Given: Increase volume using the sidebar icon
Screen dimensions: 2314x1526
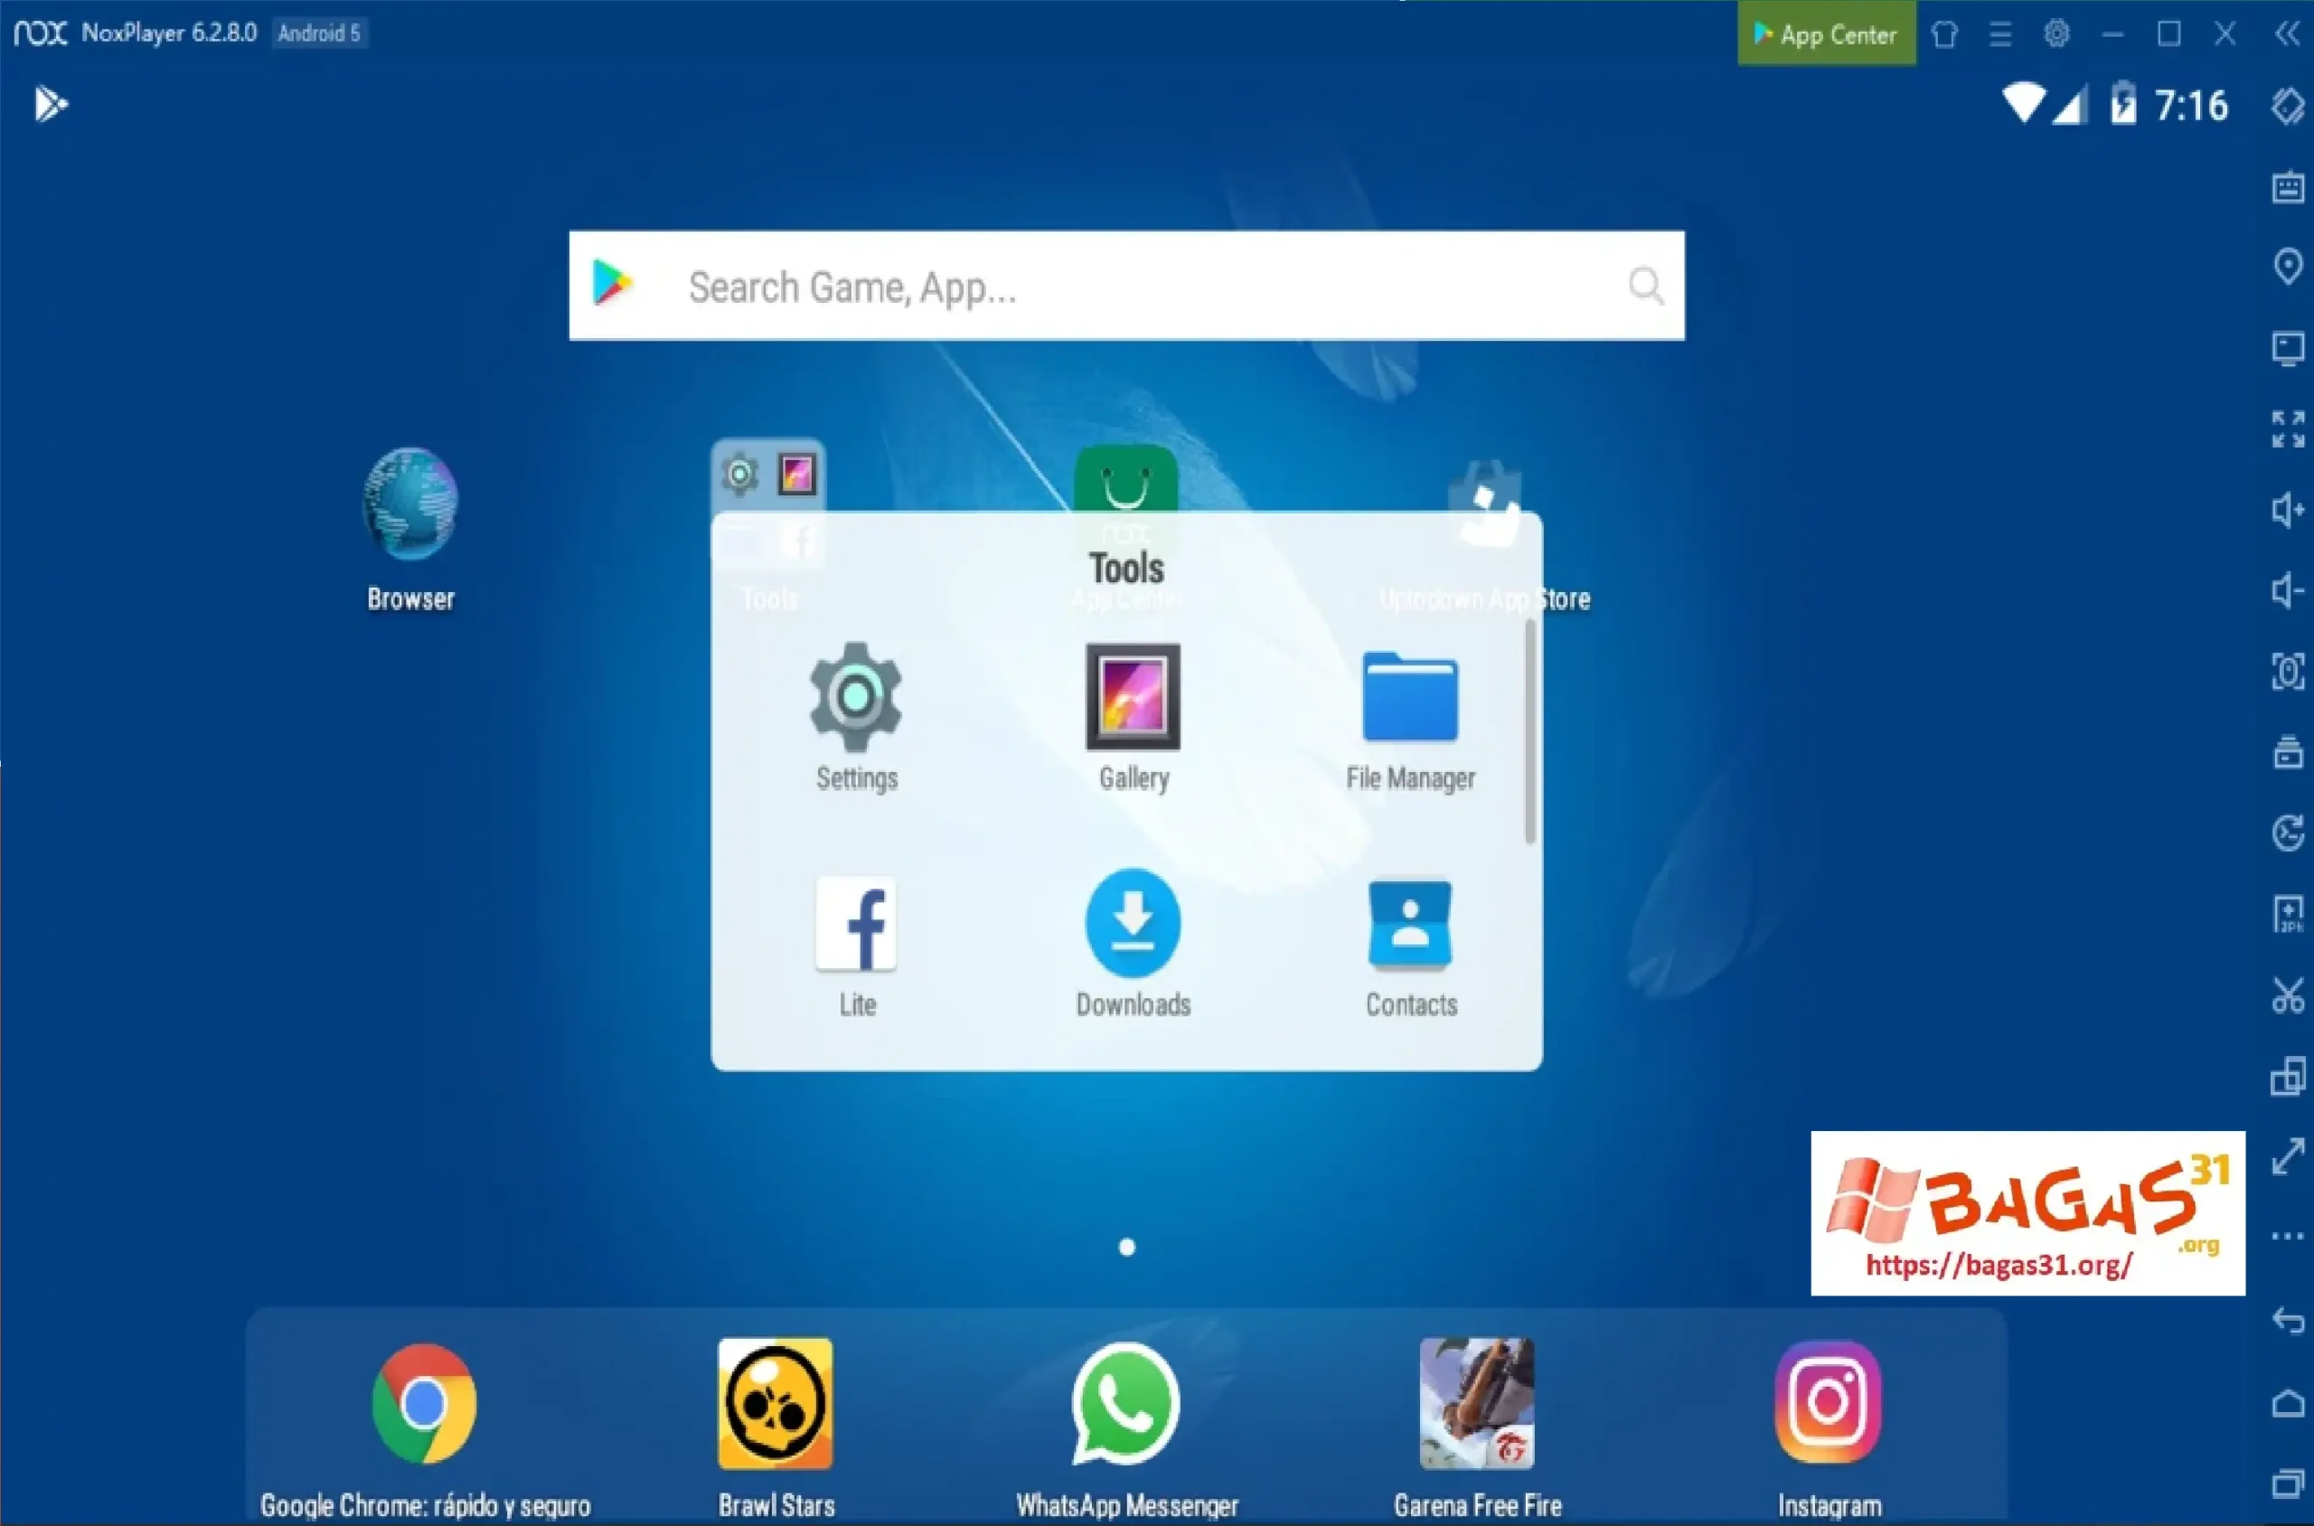Looking at the screenshot, I should pyautogui.click(x=2289, y=510).
